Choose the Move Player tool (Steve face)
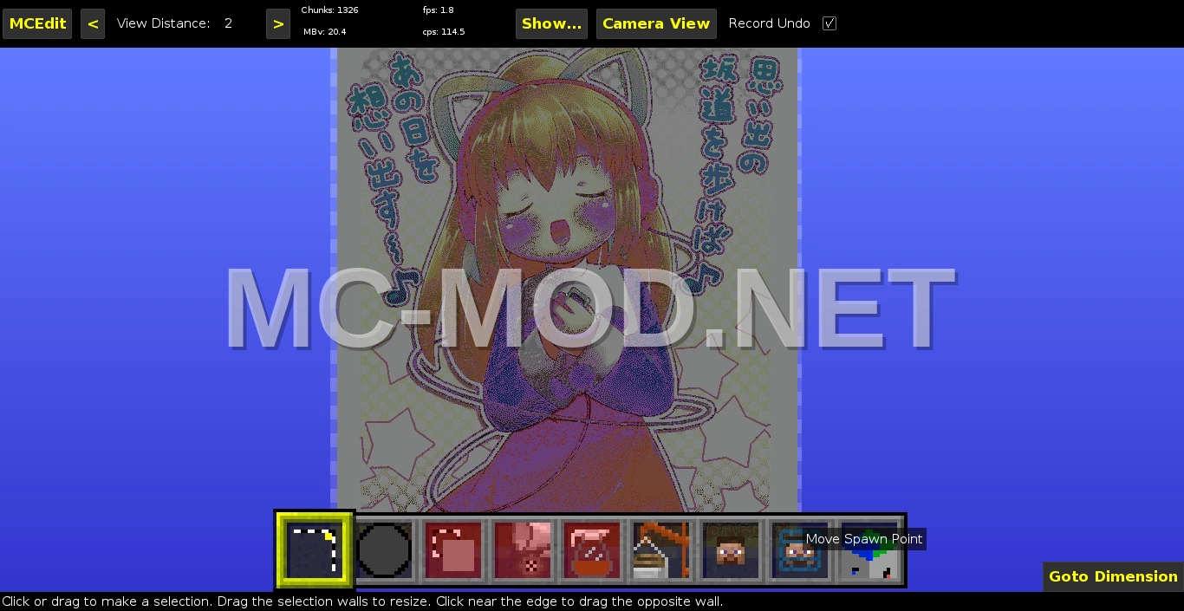This screenshot has width=1184, height=611. (731, 549)
